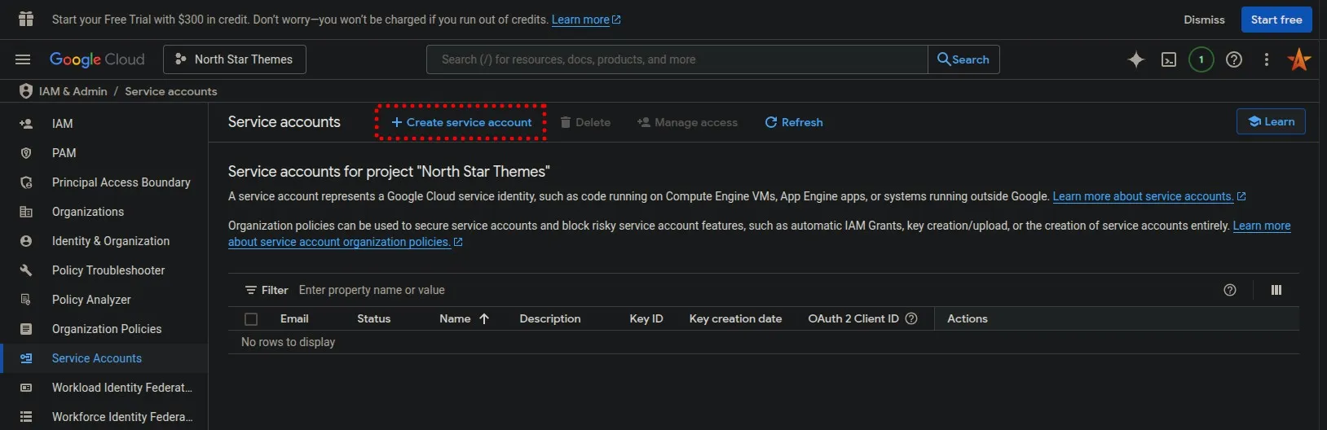Open the three-dot settings menu

pos(1267,59)
